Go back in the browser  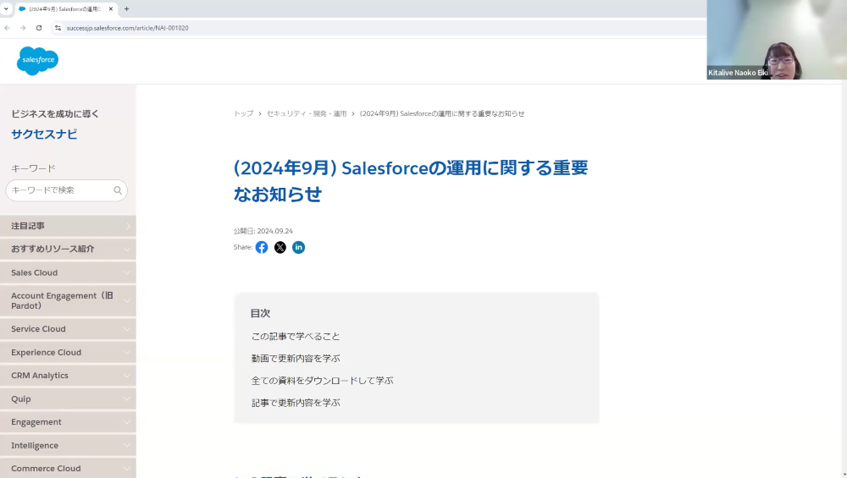click(7, 28)
